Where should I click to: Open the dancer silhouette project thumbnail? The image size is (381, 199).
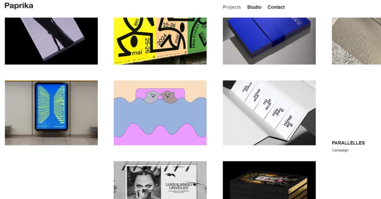click(51, 41)
